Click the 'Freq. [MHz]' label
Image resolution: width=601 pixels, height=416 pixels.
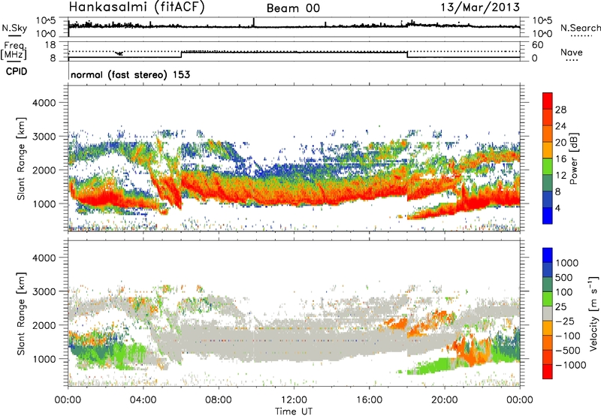(x=14, y=50)
